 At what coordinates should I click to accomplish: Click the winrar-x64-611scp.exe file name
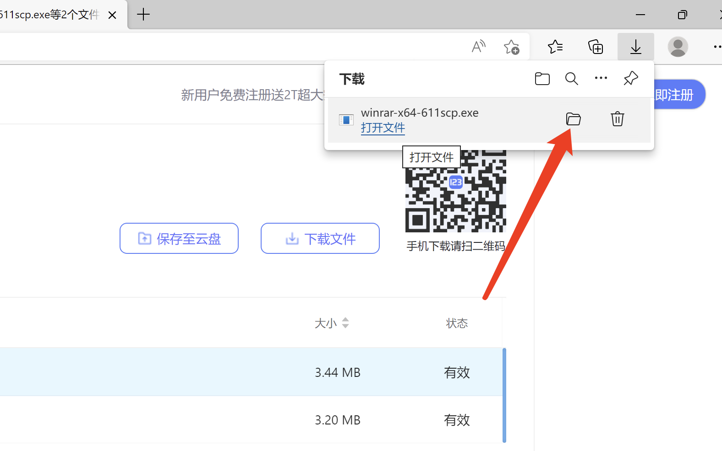point(420,113)
